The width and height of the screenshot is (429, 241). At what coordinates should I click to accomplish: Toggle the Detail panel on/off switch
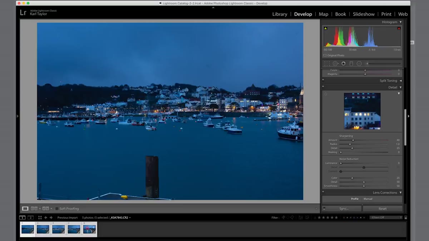pyautogui.click(x=323, y=86)
